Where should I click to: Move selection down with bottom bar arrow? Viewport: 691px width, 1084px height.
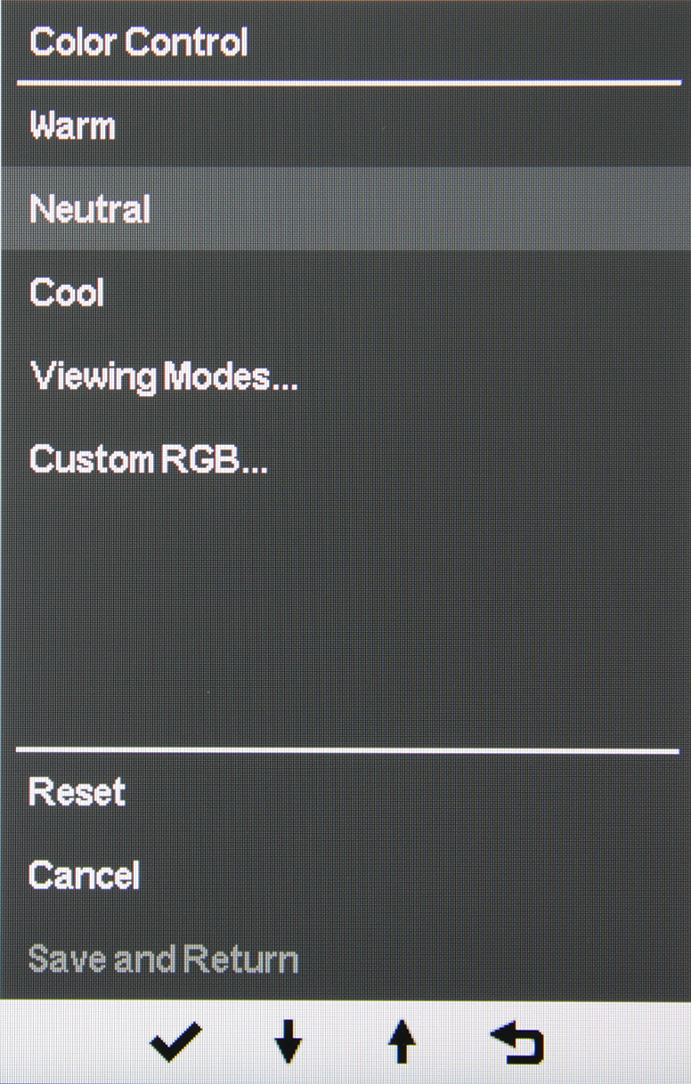coord(288,1043)
